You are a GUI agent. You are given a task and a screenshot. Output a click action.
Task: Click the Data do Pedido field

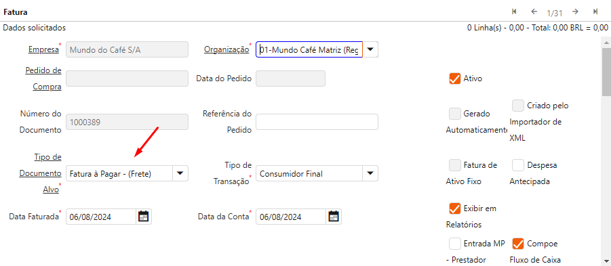tap(291, 79)
